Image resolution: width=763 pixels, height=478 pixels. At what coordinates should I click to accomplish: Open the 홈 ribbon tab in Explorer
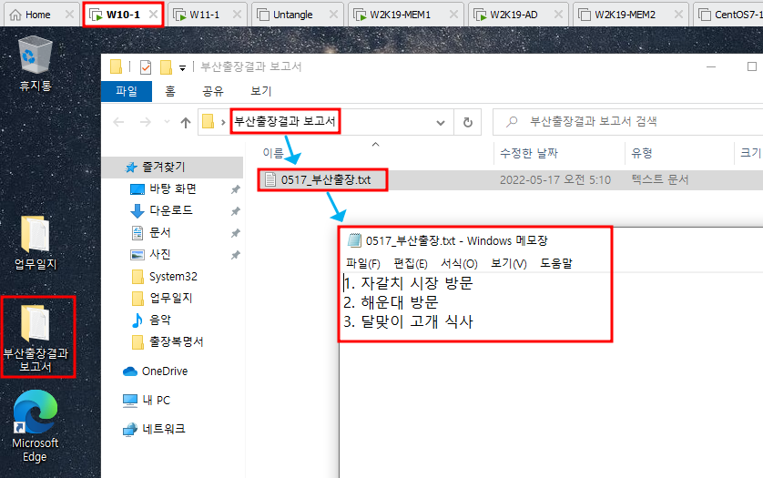point(170,91)
